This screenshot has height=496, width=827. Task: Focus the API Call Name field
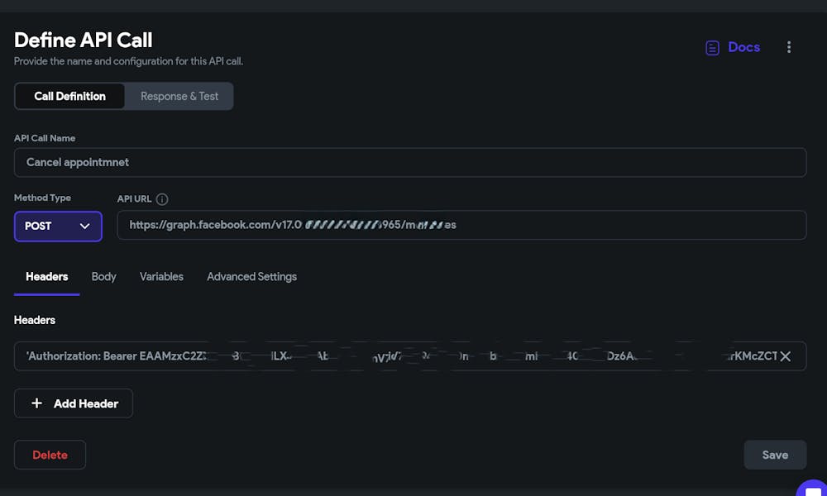tap(410, 162)
